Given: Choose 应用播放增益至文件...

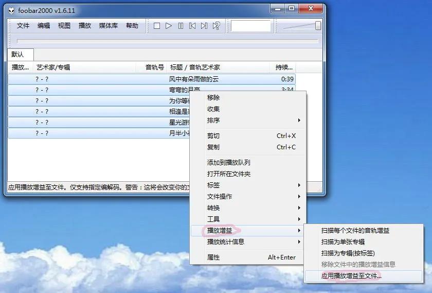Looking at the screenshot, I should pyautogui.click(x=364, y=275).
